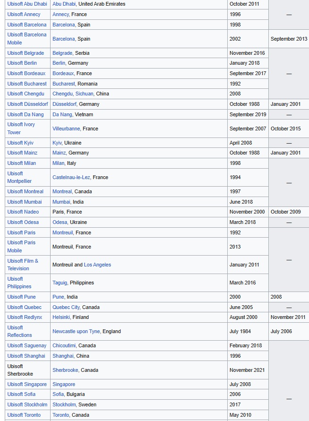Open the Ubisoft Quebec link
The height and width of the screenshot is (421, 309).
[25, 307]
